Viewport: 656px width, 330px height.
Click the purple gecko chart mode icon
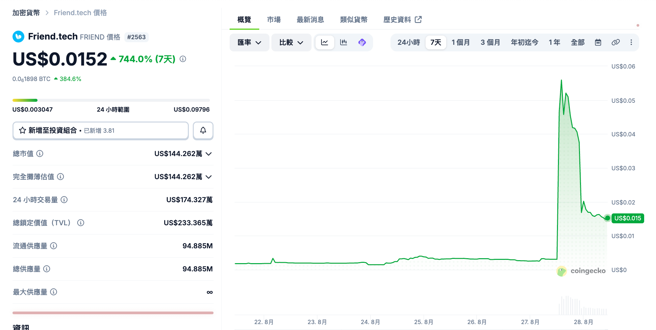point(362,42)
